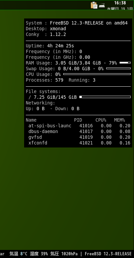134x258 pixels.
Task: Click the keyboard input method tray icon
Action: 102,5
